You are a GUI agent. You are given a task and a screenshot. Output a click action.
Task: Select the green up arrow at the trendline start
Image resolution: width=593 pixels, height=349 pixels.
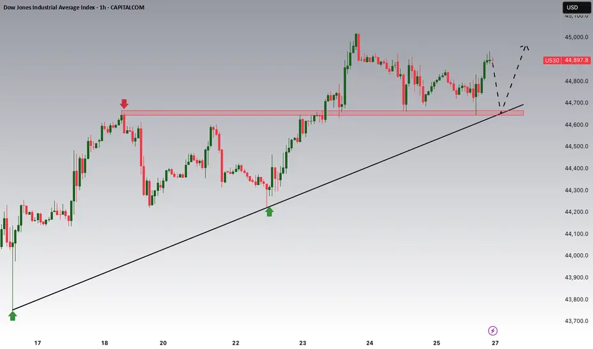coord(13,316)
